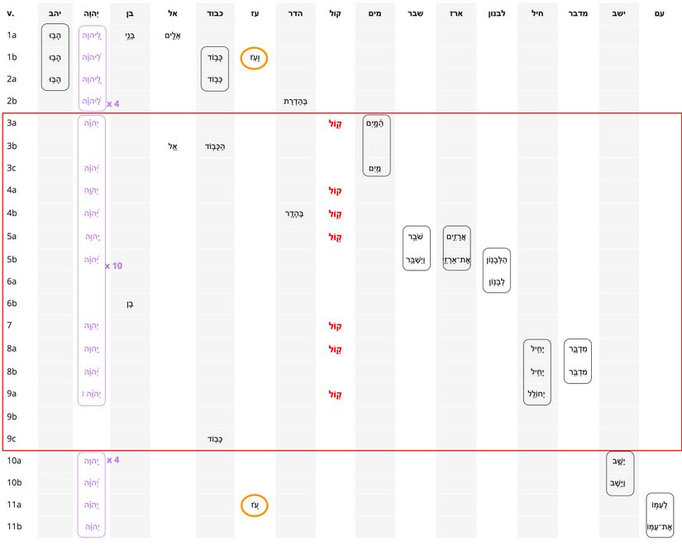
Task: Click the בן word in row 6b
Action: [x=130, y=304]
